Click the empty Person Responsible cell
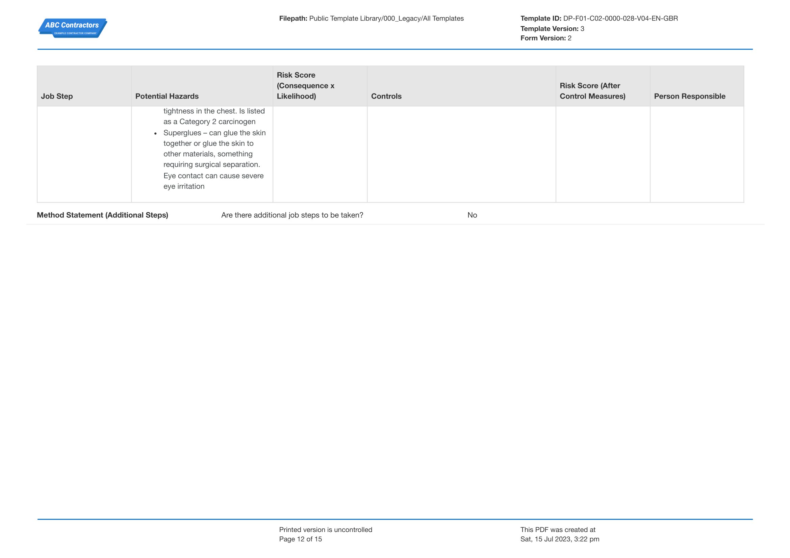This screenshot has height=558, width=790. (x=696, y=154)
